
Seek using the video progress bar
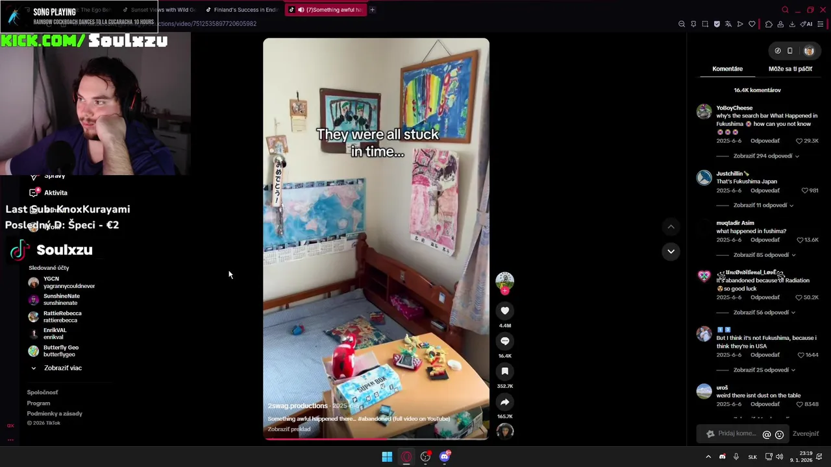coord(376,439)
